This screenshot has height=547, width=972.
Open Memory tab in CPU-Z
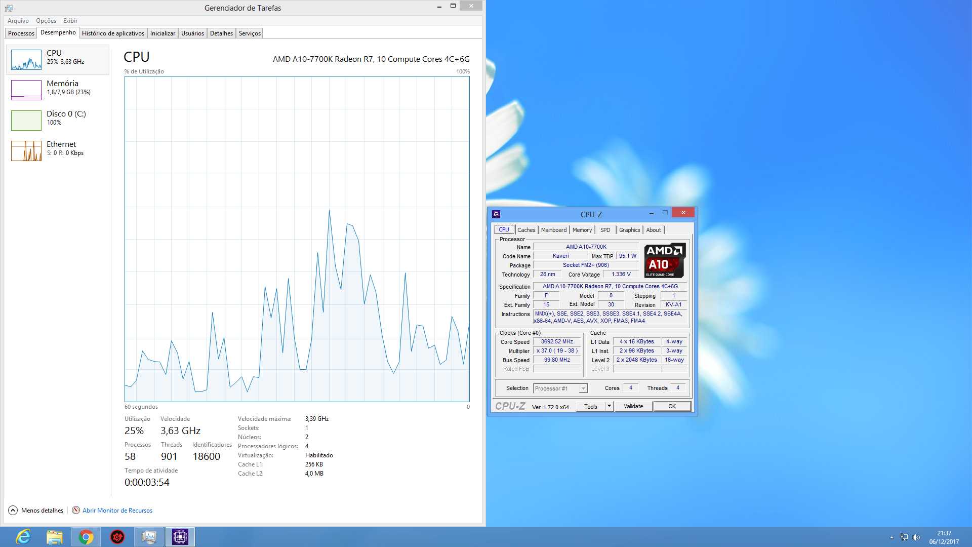582,230
